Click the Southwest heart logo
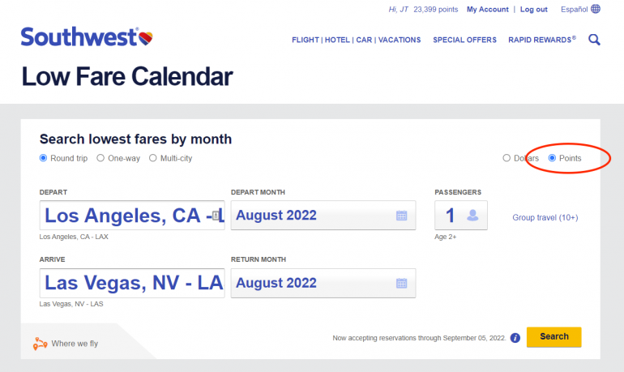Image resolution: width=624 pixels, height=372 pixels. tap(146, 37)
